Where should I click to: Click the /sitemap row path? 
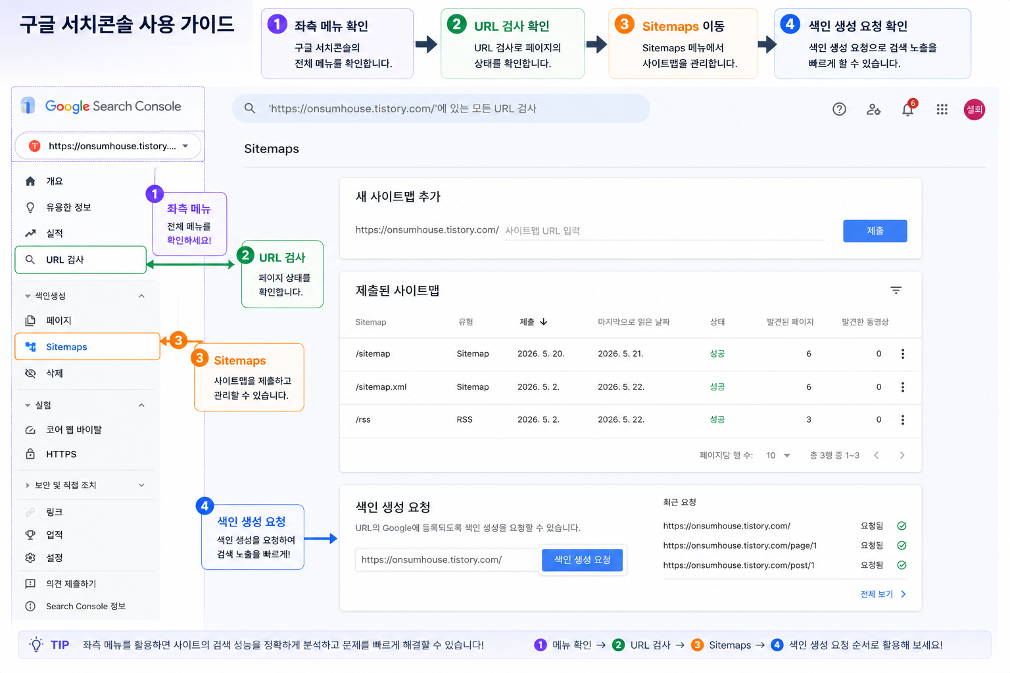click(x=373, y=354)
